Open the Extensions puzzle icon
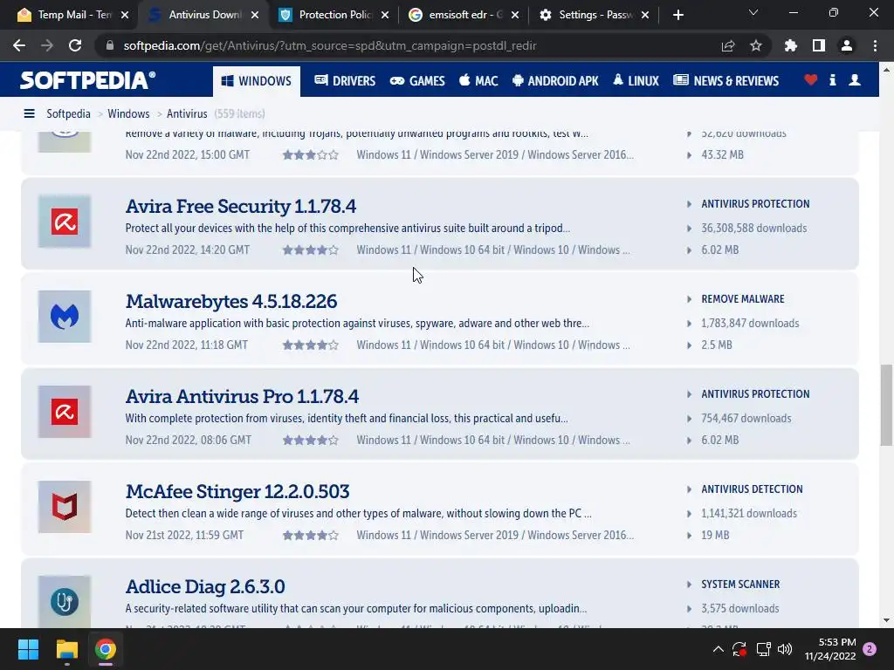The width and height of the screenshot is (894, 670). (x=790, y=45)
